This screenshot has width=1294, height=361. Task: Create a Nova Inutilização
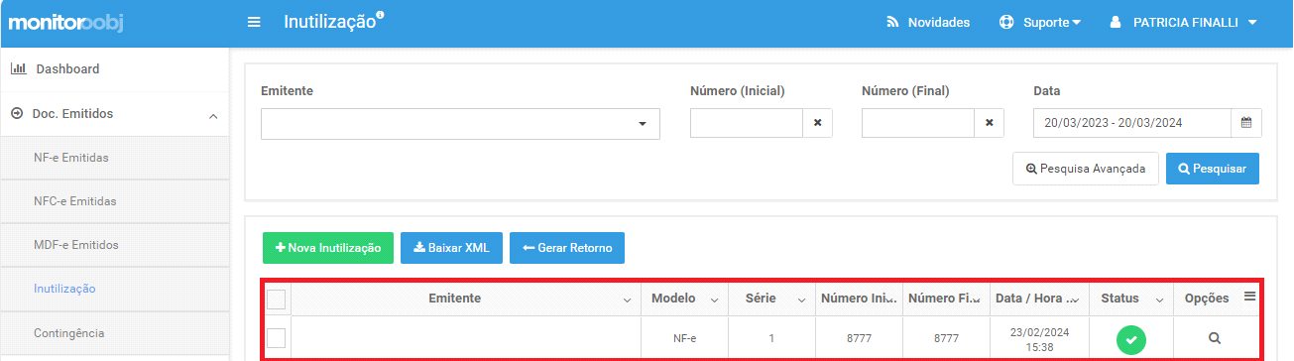click(x=328, y=248)
